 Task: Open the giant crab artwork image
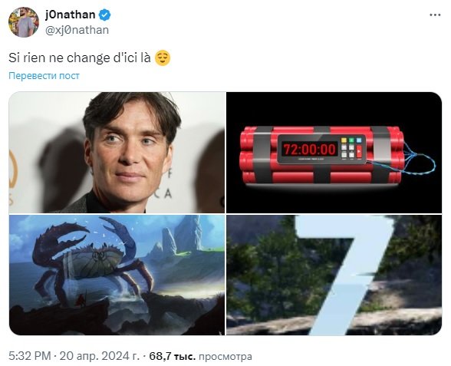pyautogui.click(x=117, y=275)
